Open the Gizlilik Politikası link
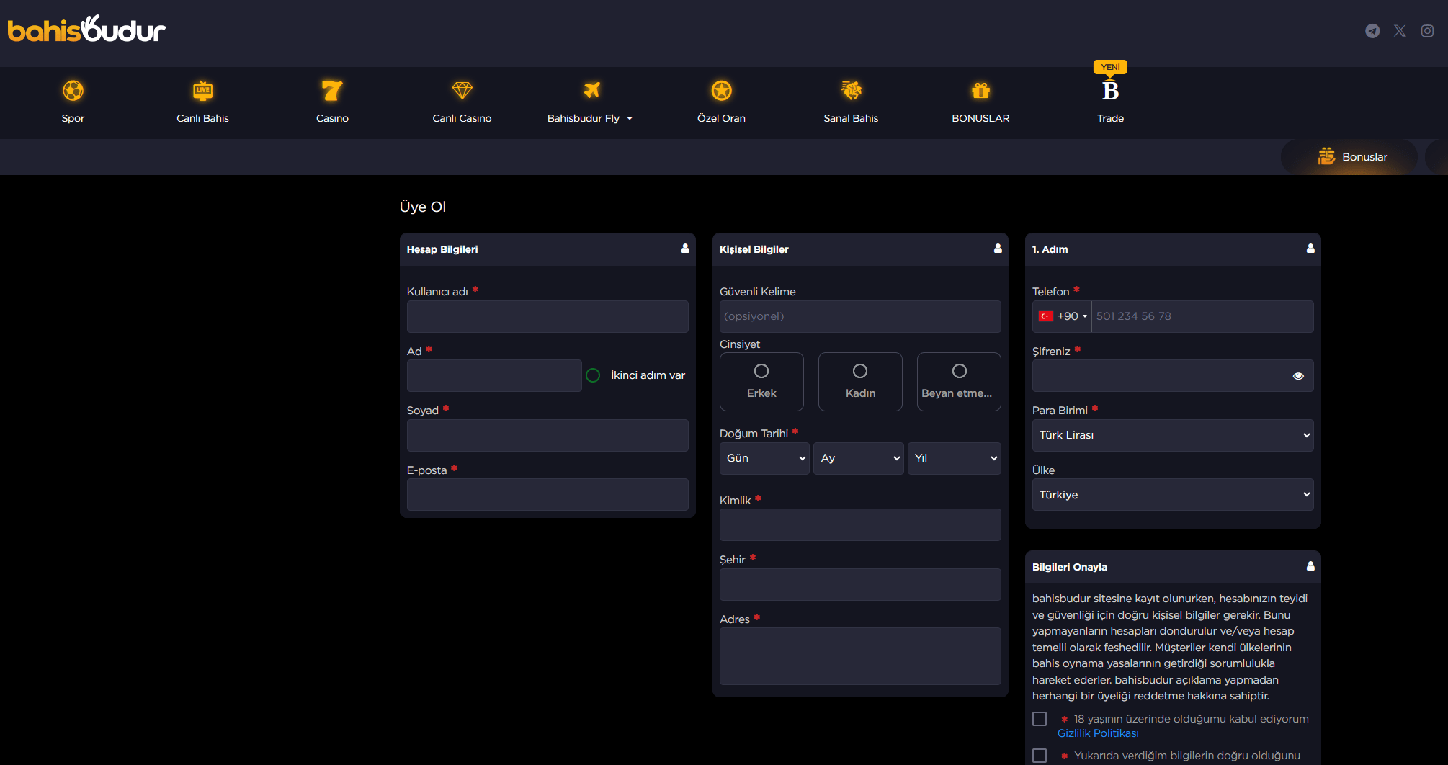Screen dimensions: 1448x765 coord(1098,733)
